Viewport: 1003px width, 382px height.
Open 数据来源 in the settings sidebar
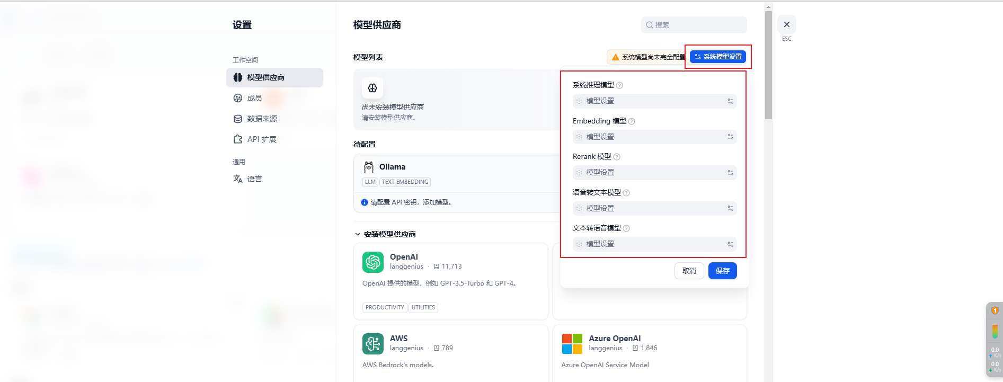[x=274, y=119]
